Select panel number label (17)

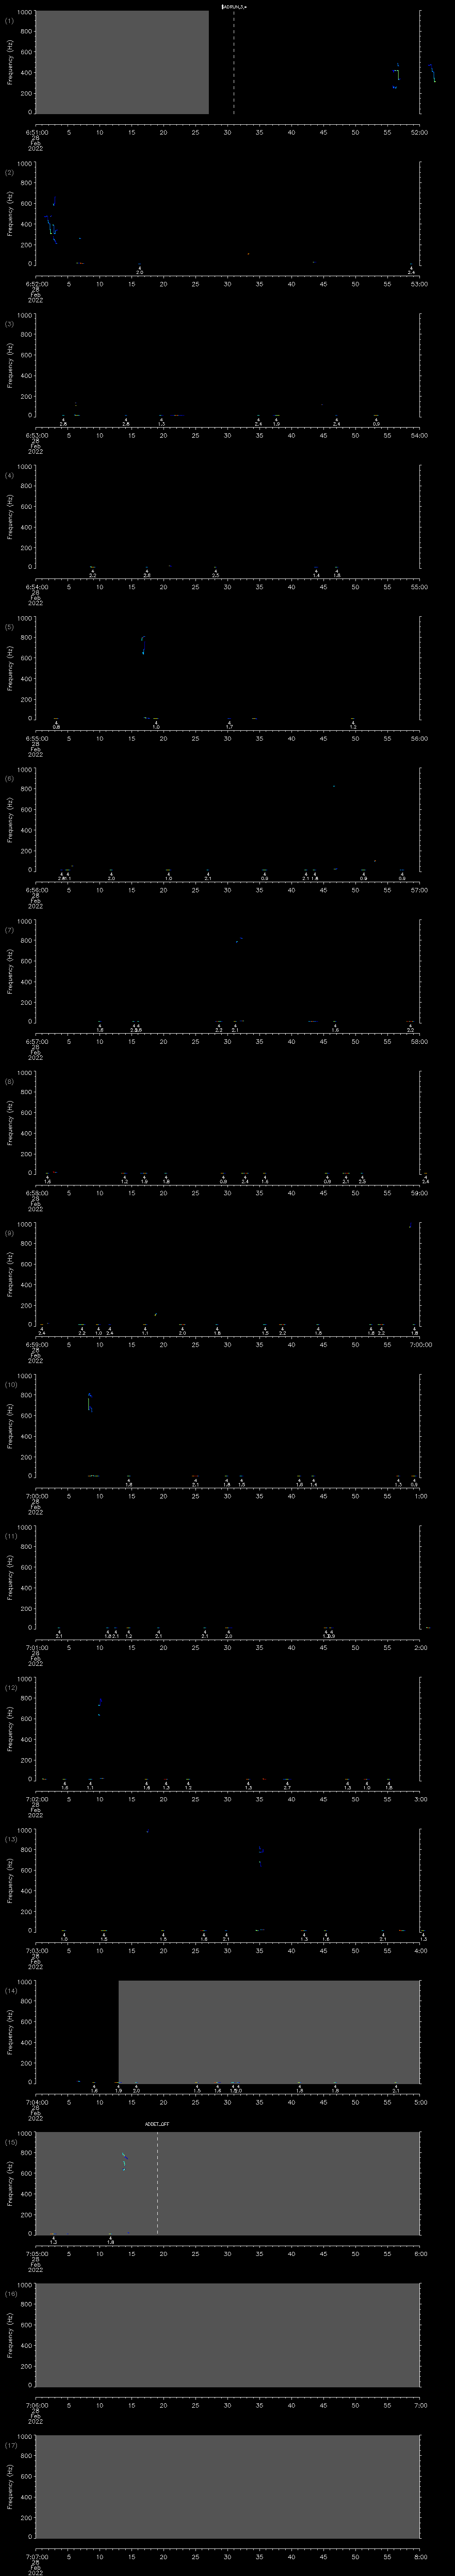pos(10,2445)
